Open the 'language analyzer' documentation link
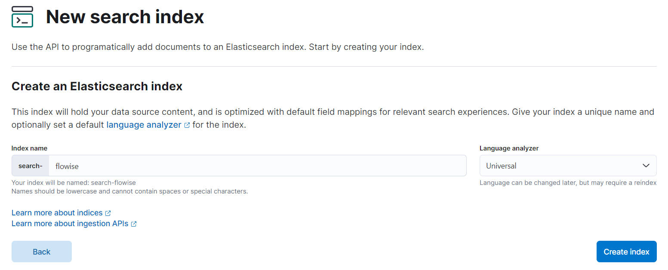This screenshot has height=270, width=668. [x=144, y=125]
